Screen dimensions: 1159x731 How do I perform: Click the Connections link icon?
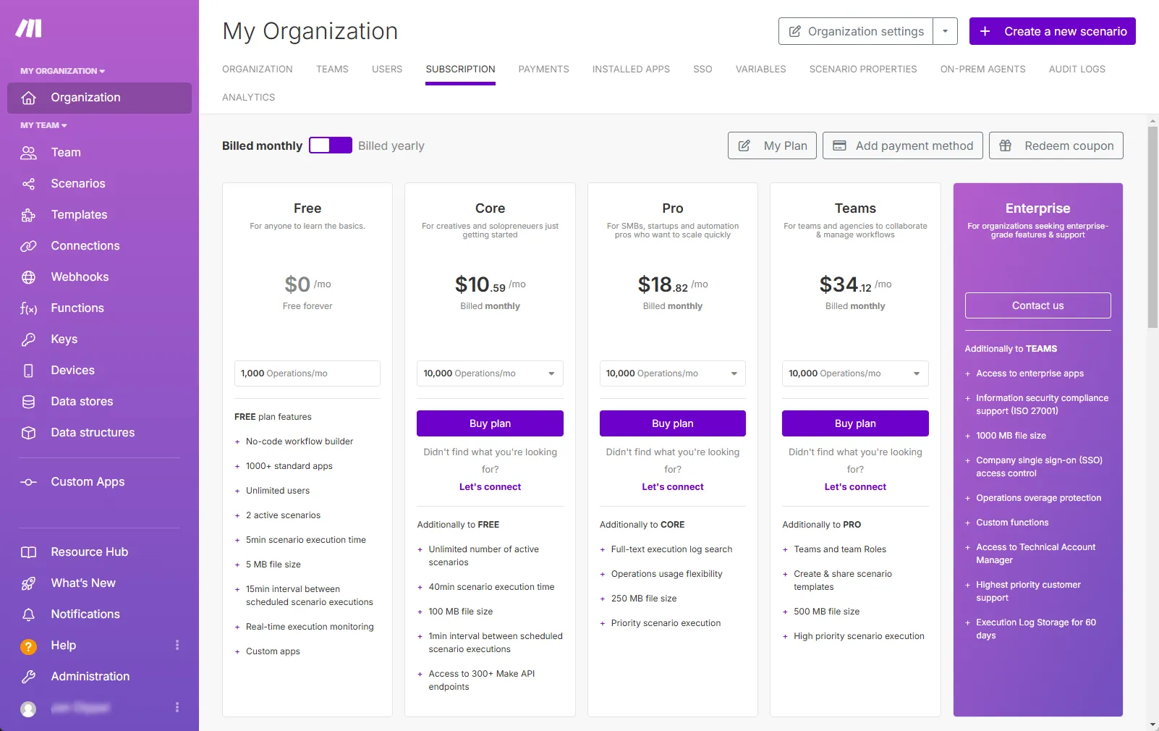tap(28, 246)
